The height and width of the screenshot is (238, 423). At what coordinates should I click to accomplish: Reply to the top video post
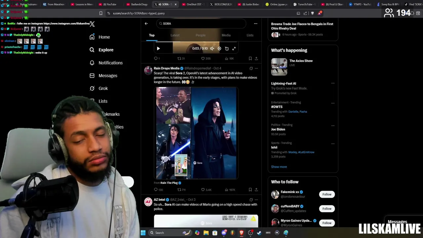click(x=157, y=59)
